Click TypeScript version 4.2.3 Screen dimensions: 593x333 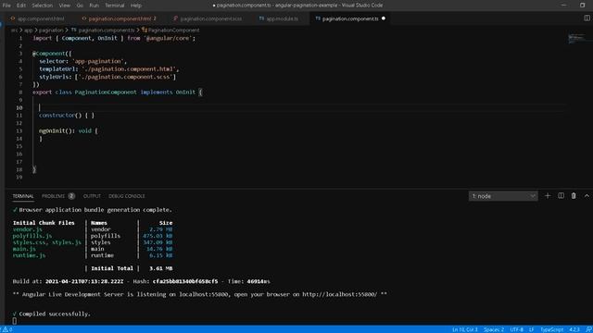(x=574, y=329)
